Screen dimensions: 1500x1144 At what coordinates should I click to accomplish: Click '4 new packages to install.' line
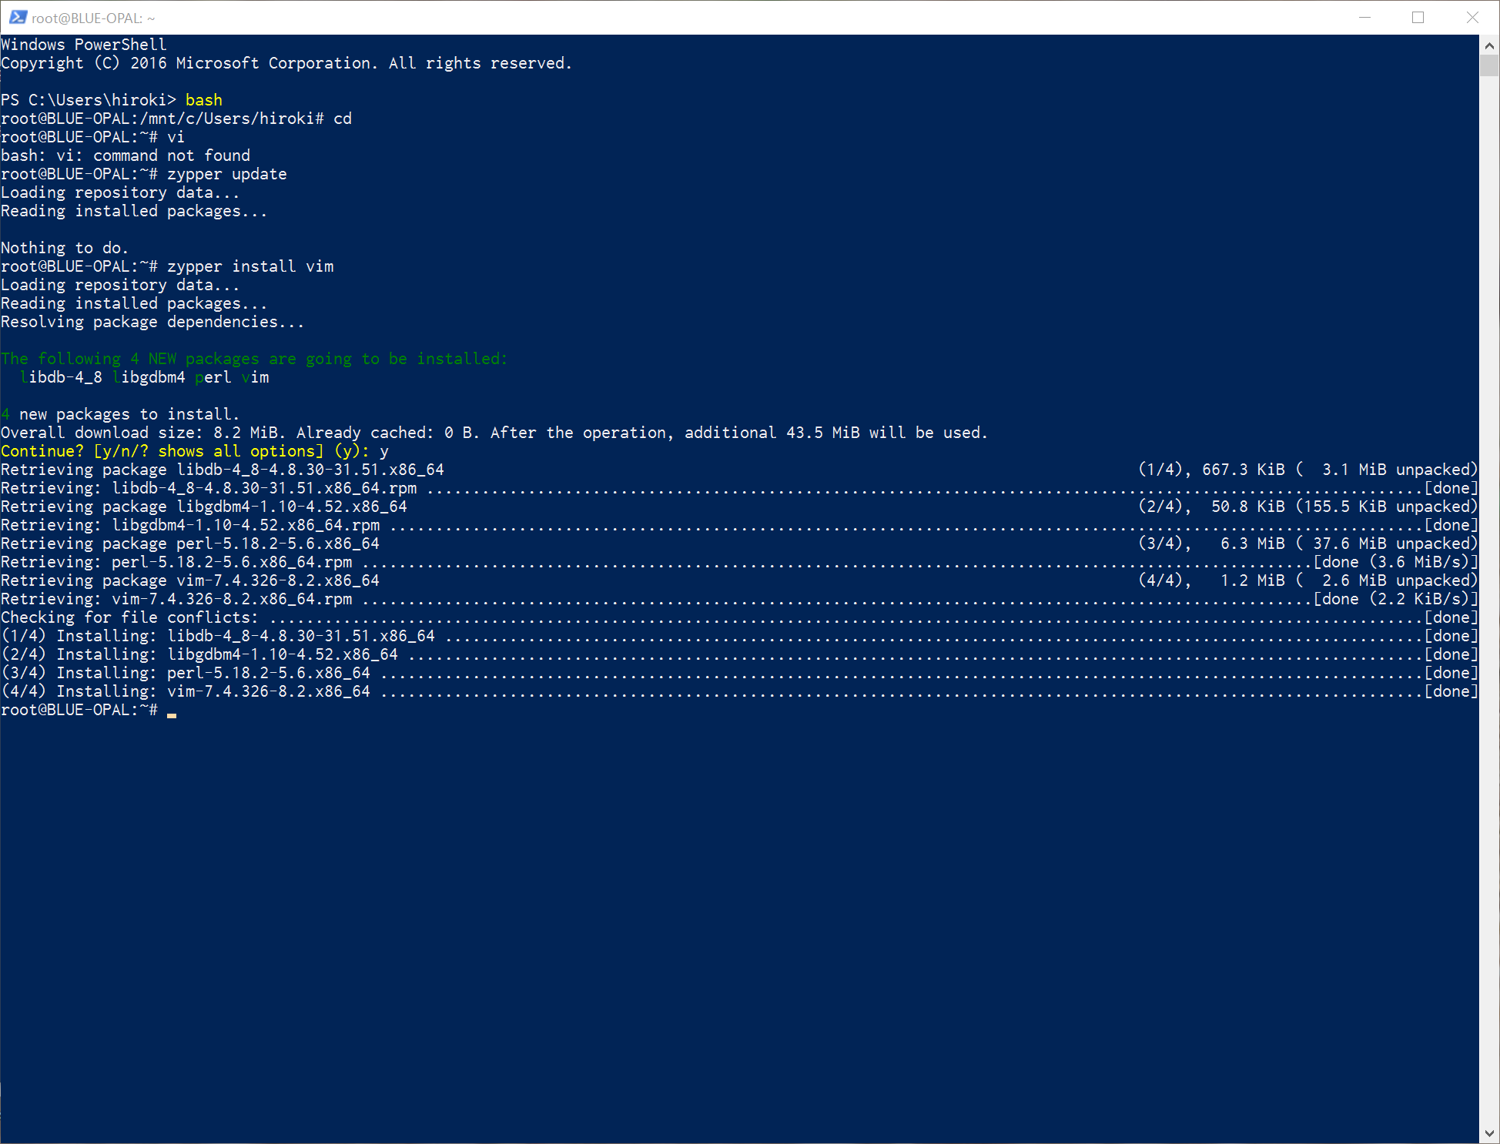point(120,414)
